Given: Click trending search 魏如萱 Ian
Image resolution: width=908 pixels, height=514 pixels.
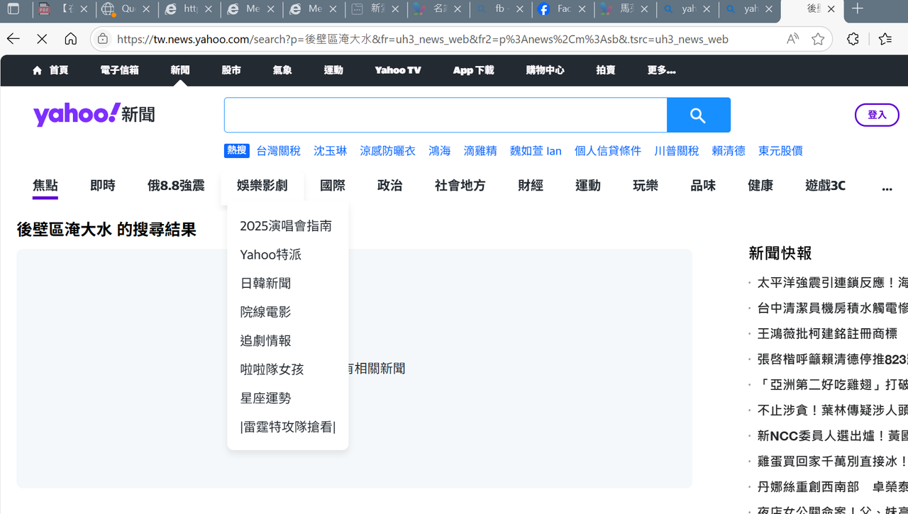Looking at the screenshot, I should pyautogui.click(x=536, y=151).
